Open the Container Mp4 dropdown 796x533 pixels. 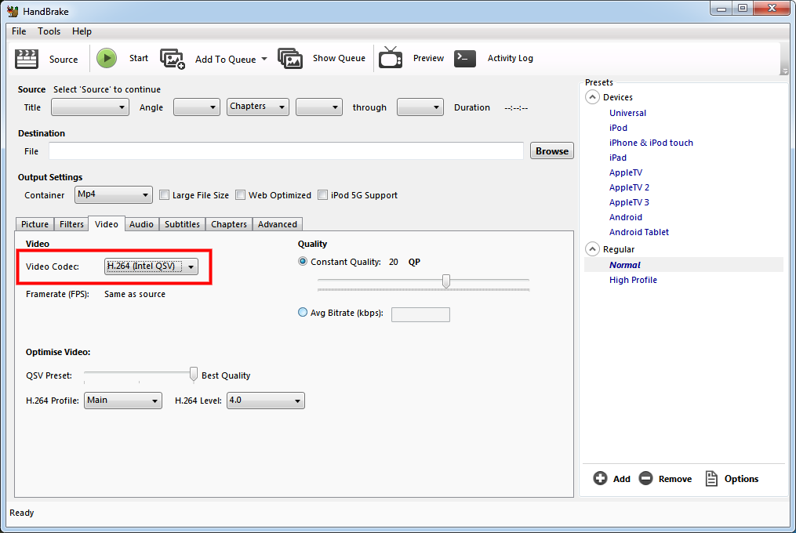coord(113,194)
